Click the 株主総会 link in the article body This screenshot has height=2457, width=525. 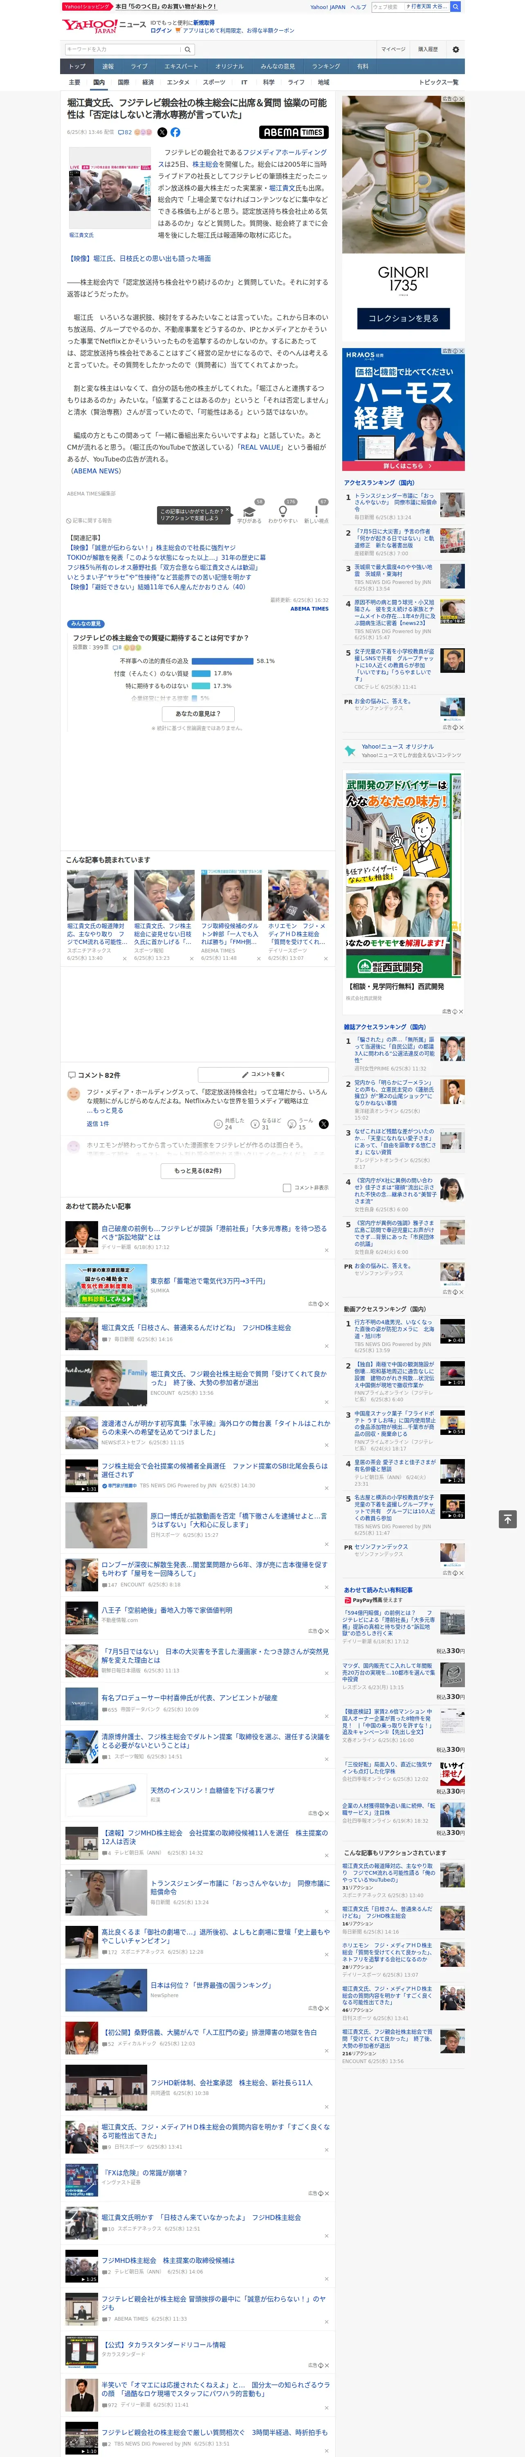pyautogui.click(x=205, y=164)
